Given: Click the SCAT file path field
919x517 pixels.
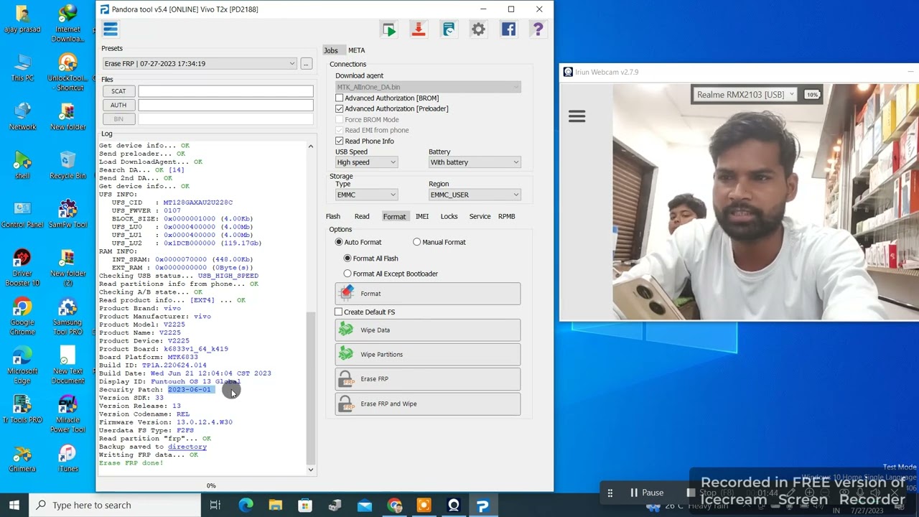Looking at the screenshot, I should [x=225, y=91].
